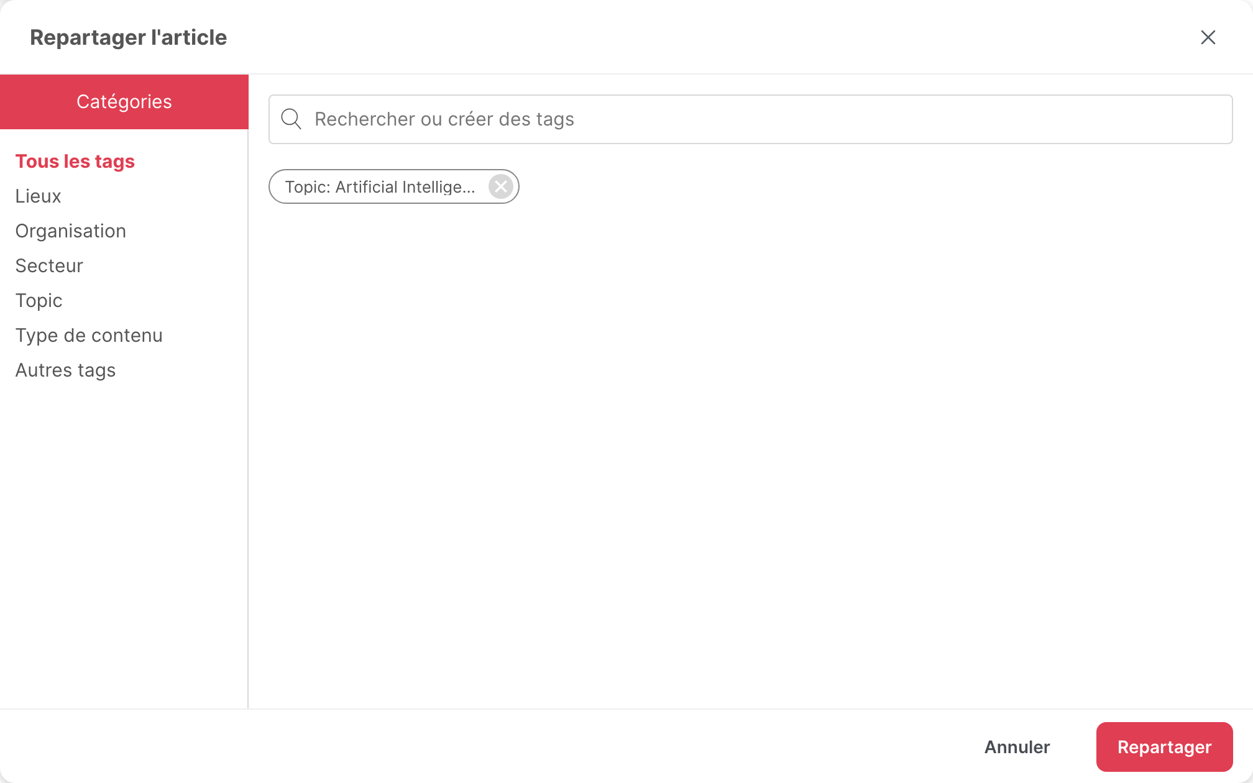This screenshot has height=783, width=1253.
Task: Remove the Topic: Artificial Intelligence tag
Action: click(501, 186)
